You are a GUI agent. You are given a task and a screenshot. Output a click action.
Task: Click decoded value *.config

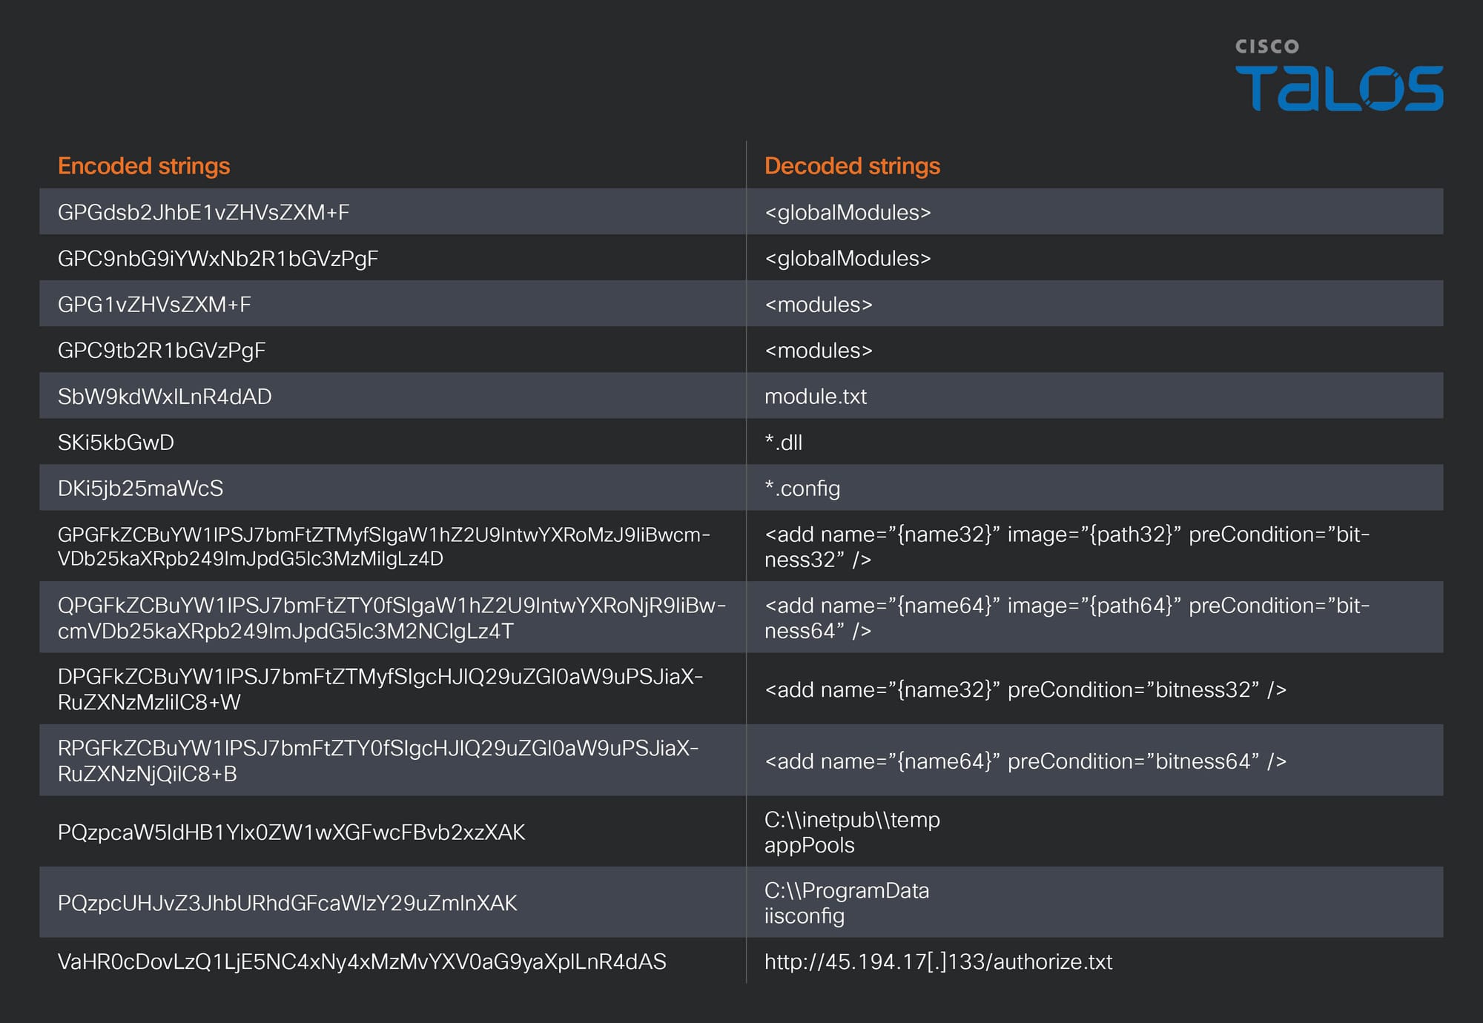[x=802, y=489]
